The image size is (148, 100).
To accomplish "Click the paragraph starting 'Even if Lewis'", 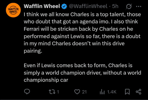I will tap(82, 73).
